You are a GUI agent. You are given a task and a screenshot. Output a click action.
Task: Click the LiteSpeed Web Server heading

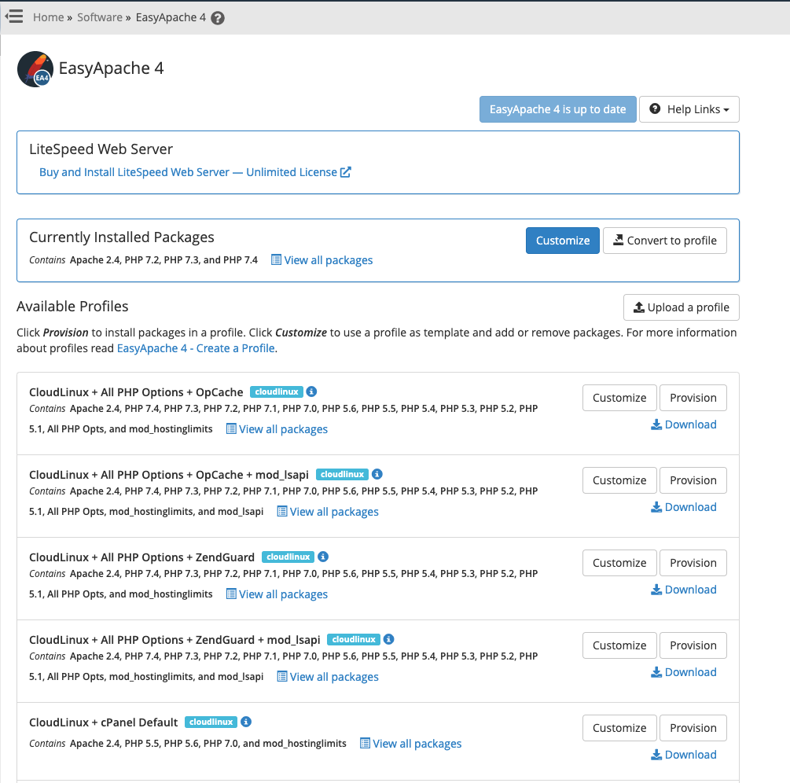click(x=101, y=149)
